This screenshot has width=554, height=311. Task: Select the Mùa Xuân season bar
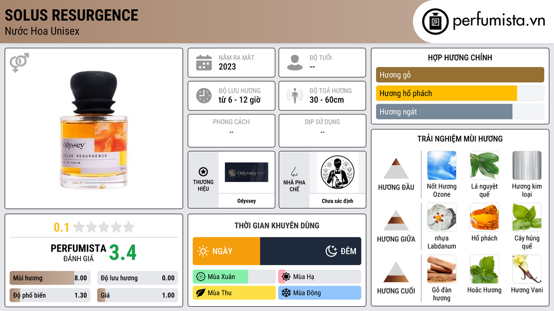[234, 277]
